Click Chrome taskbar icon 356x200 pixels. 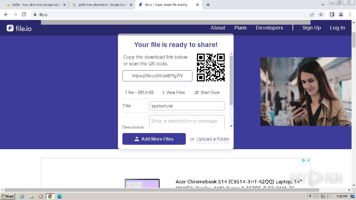pyautogui.click(x=50, y=196)
